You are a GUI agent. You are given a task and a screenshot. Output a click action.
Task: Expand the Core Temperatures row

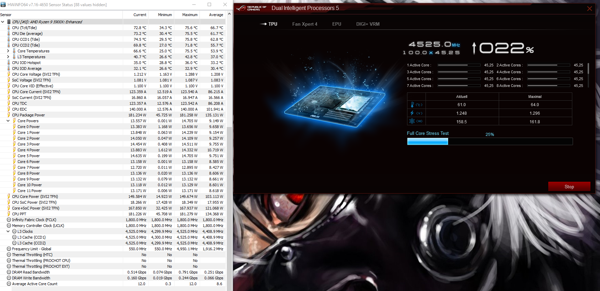[x=8, y=51]
